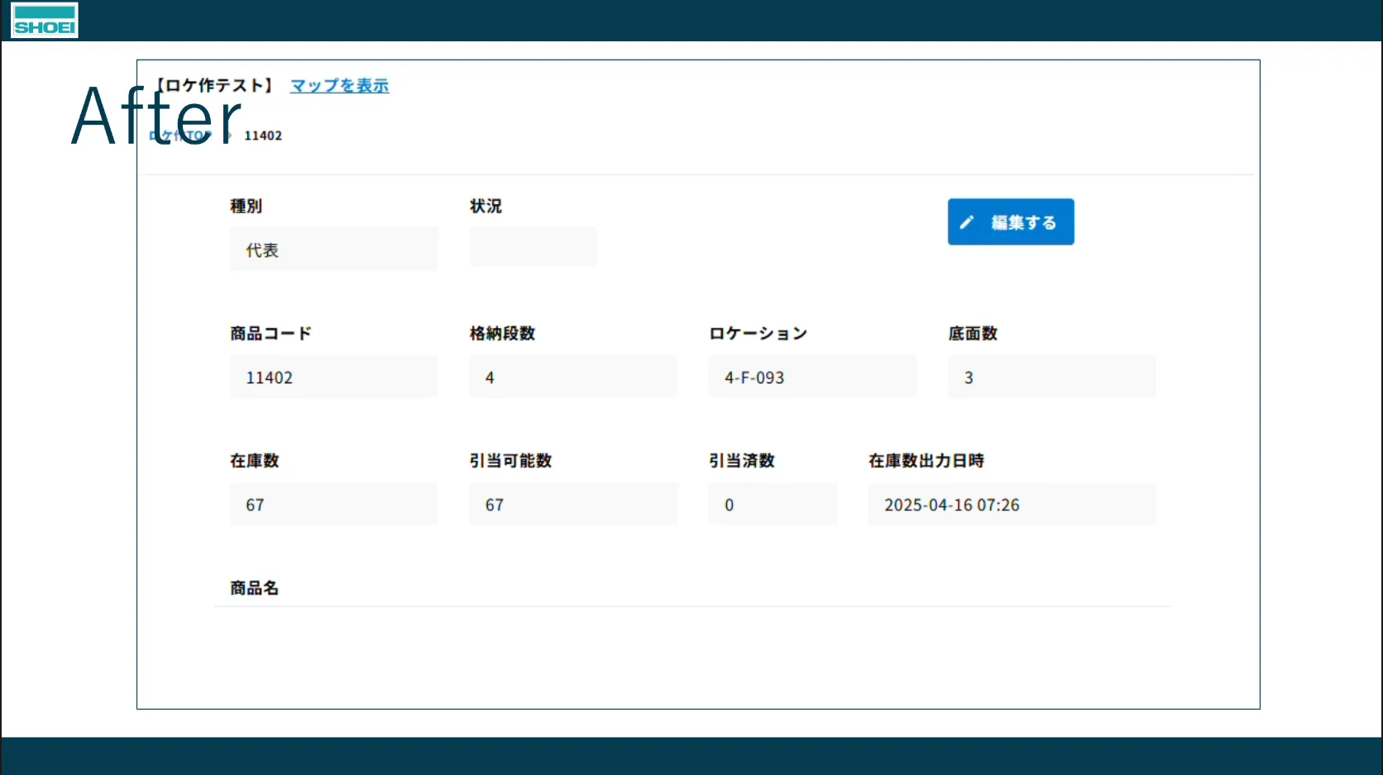
Task: Click the 底面数 field showing 3
Action: pos(1051,378)
